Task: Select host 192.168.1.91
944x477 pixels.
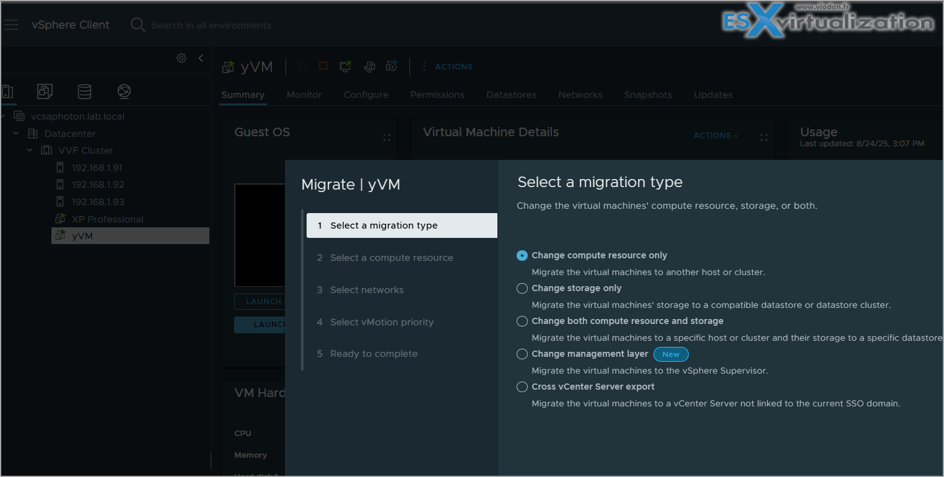Action: (97, 168)
